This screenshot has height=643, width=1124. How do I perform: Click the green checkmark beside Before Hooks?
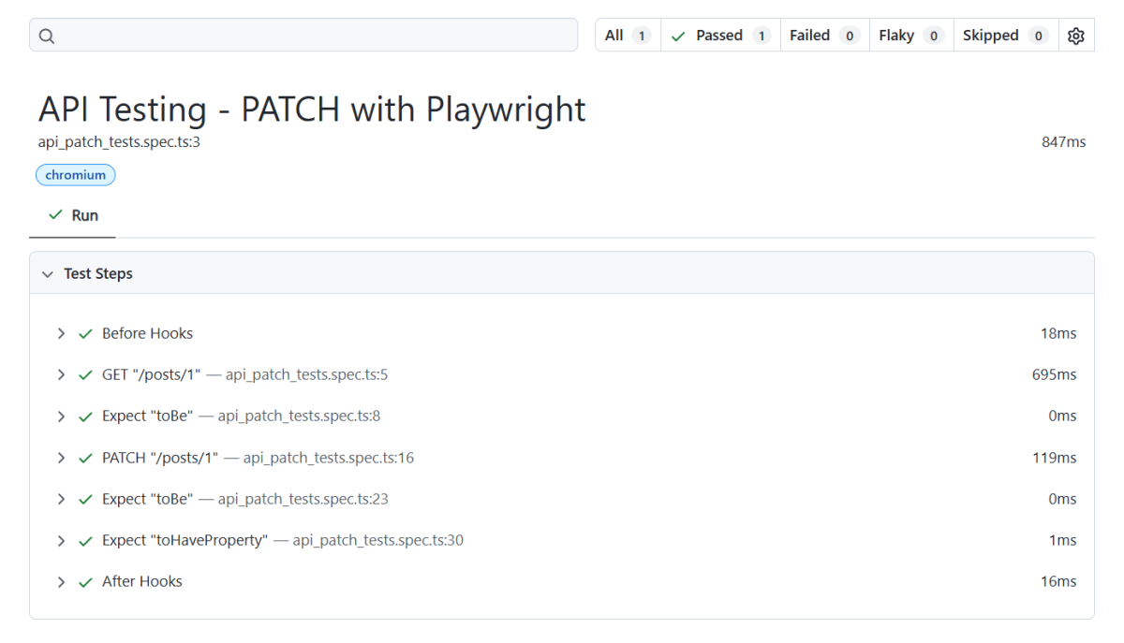85,333
